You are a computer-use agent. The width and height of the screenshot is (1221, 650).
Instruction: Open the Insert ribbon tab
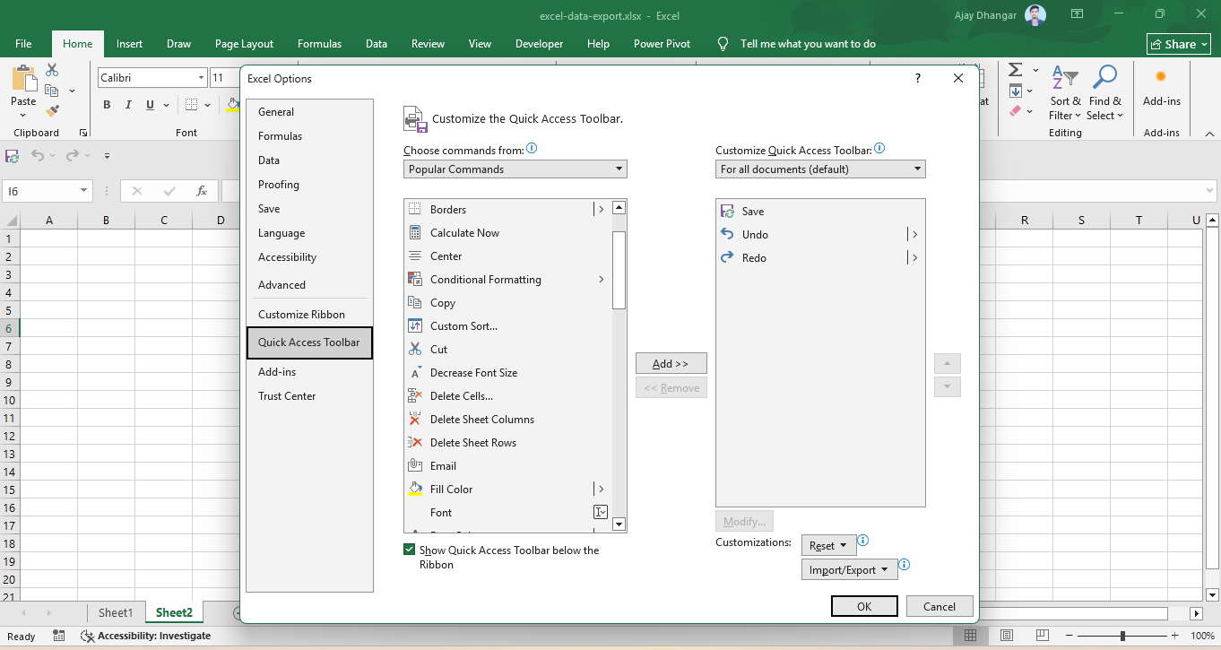coord(129,43)
